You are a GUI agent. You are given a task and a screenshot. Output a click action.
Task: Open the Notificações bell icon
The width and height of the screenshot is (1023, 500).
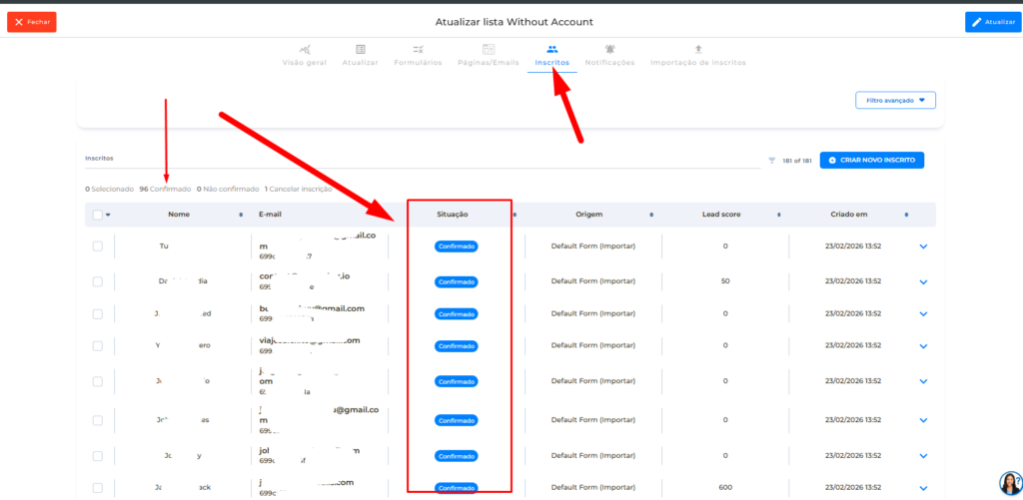[x=609, y=49]
